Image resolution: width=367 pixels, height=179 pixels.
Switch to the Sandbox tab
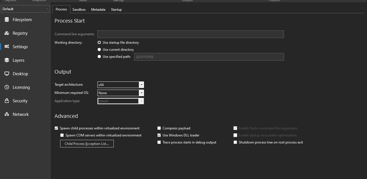(79, 9)
